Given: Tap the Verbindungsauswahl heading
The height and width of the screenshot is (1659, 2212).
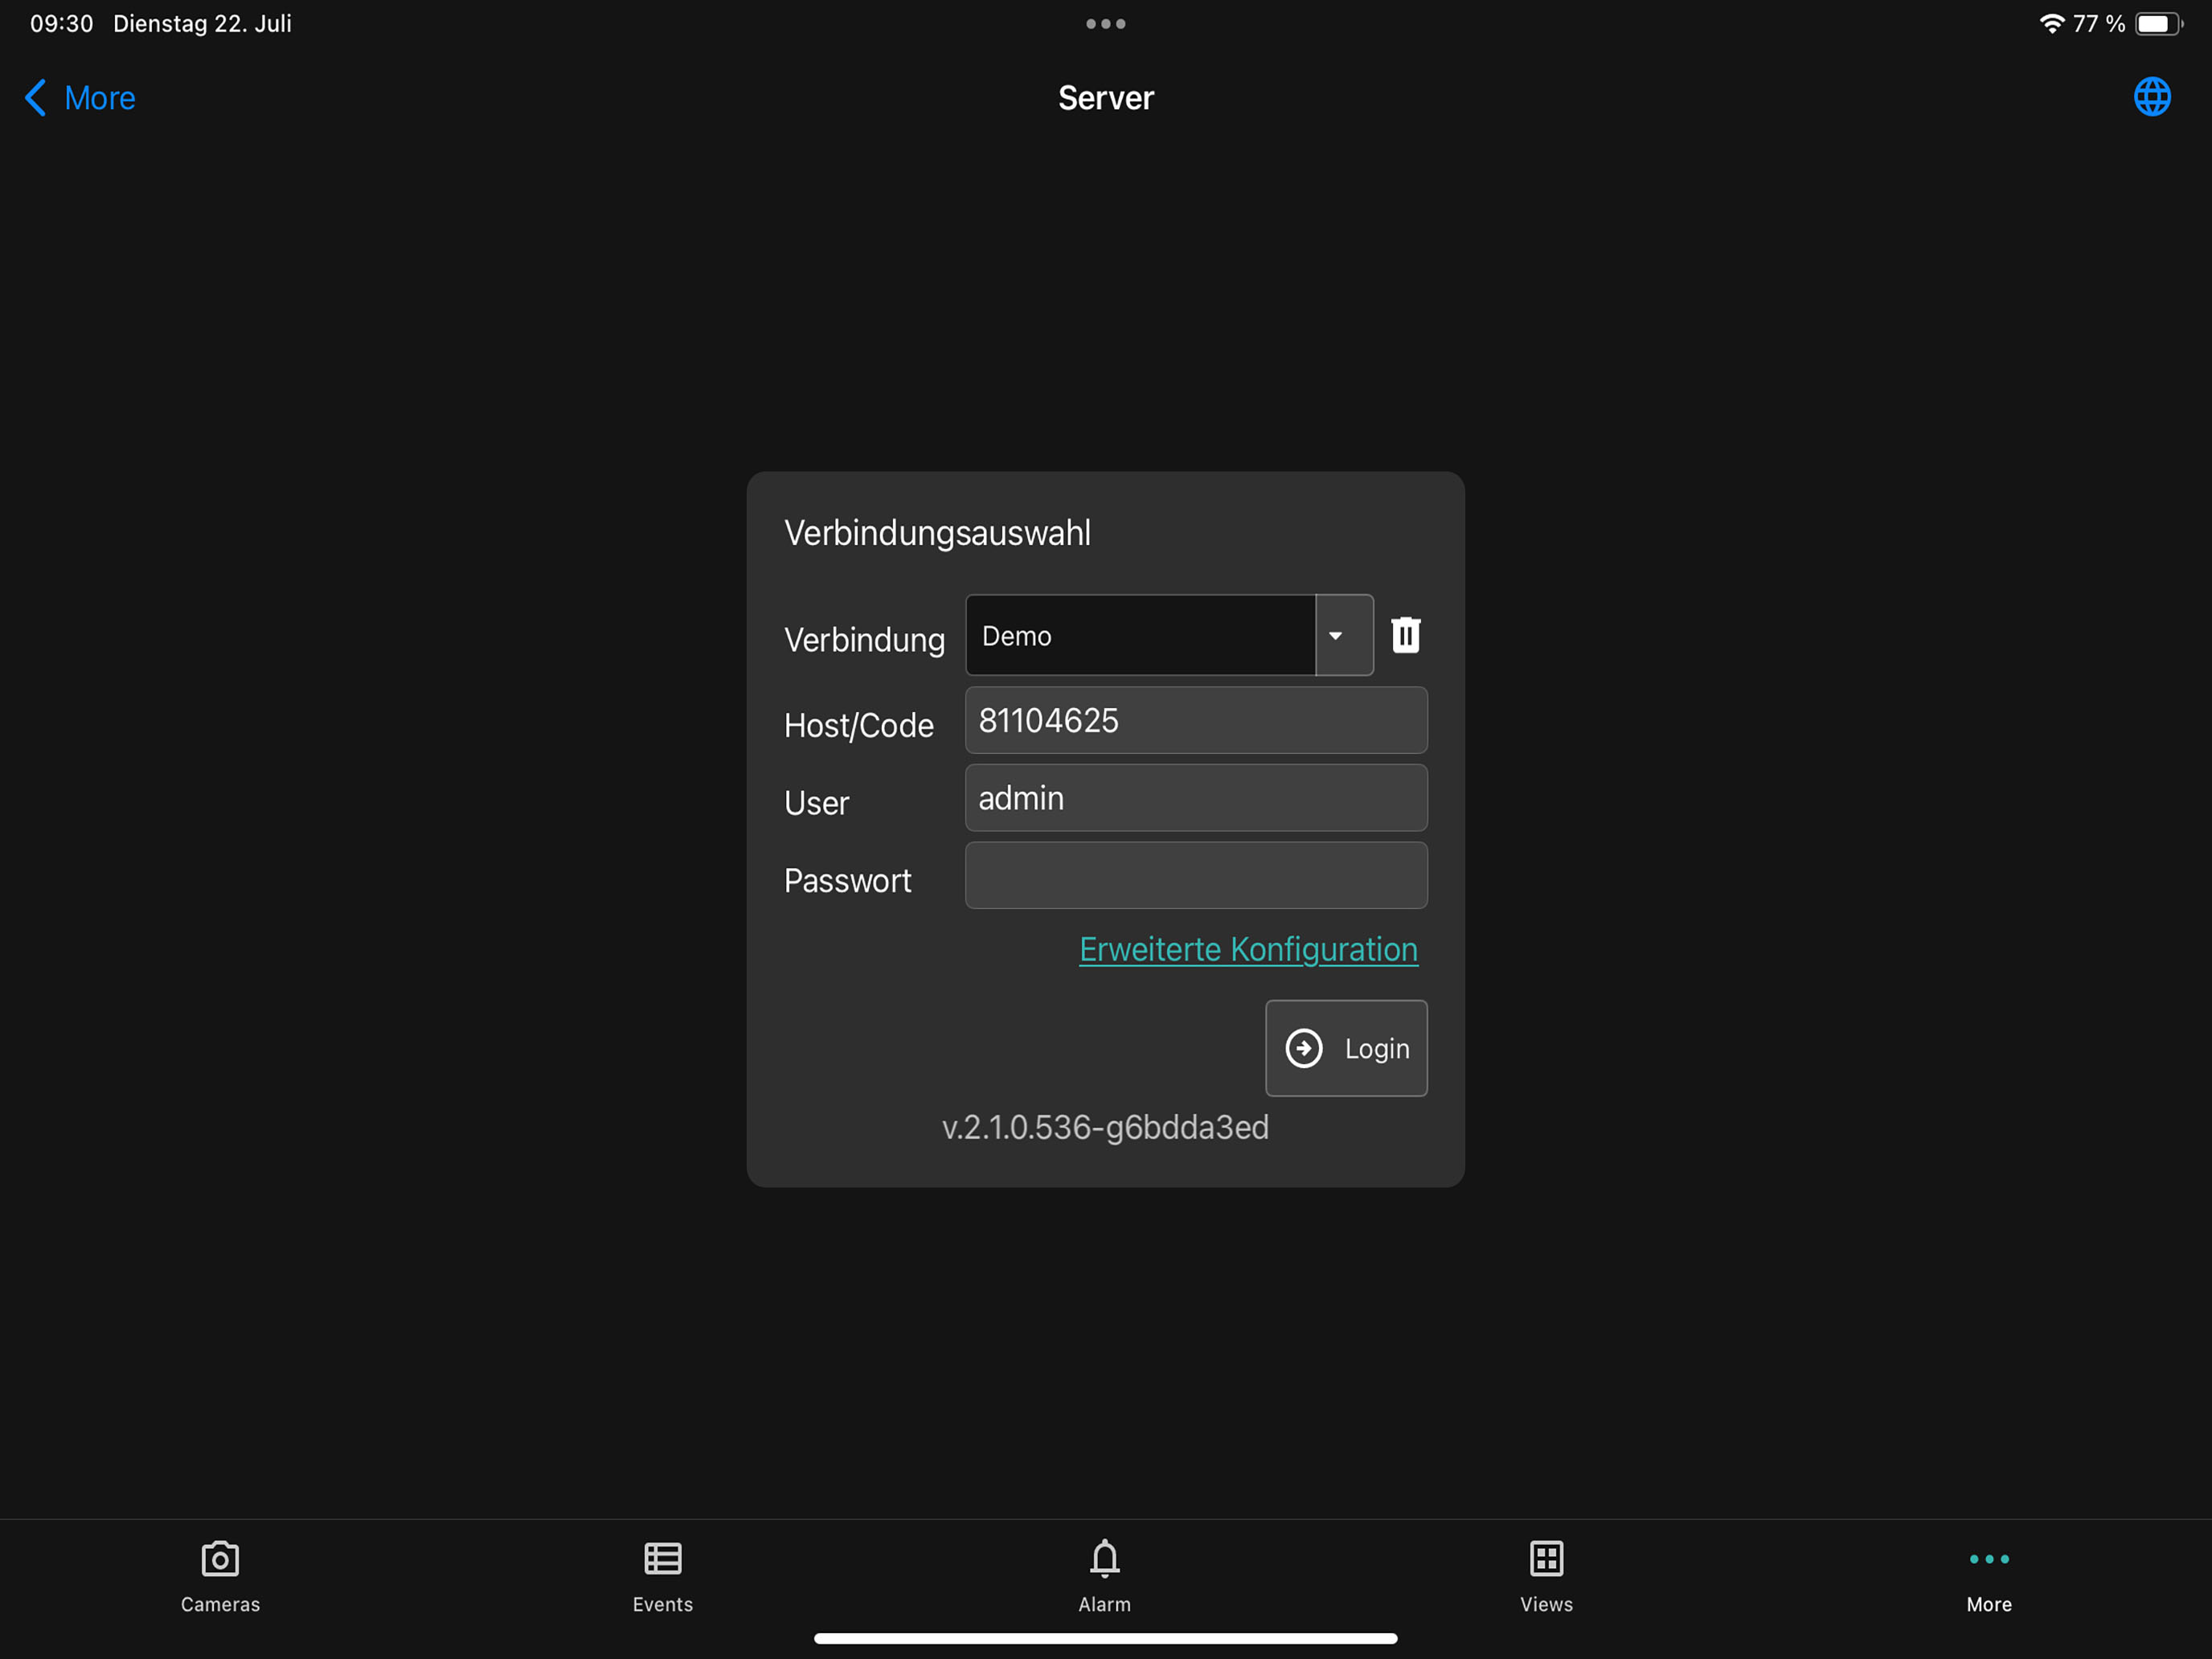Looking at the screenshot, I should [937, 533].
